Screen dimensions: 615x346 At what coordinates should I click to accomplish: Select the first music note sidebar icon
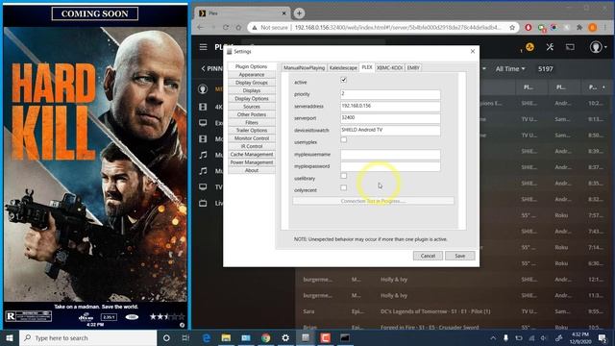(203, 155)
